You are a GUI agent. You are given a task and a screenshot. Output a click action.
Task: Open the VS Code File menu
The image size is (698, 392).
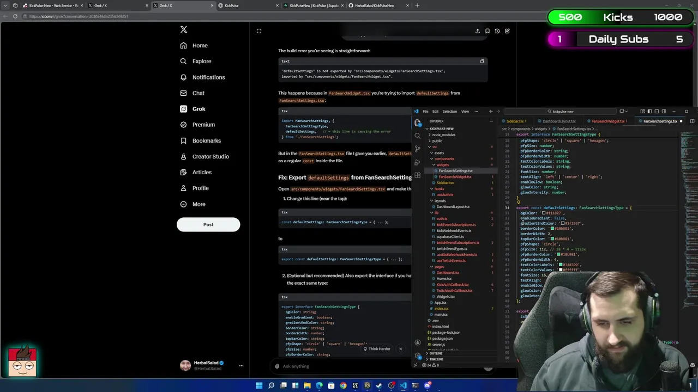click(425, 112)
